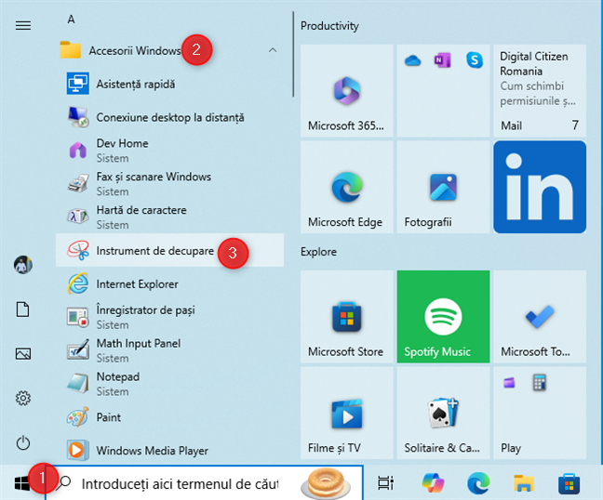Collapse the Accesorii Windows folder

tap(272, 50)
